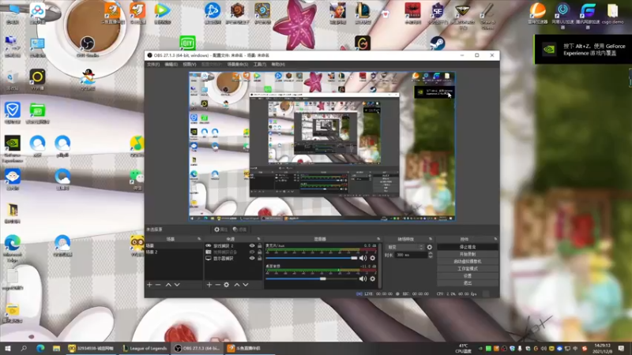Open the Windows Start menu
Image resolution: width=632 pixels, height=355 pixels.
coord(8,348)
